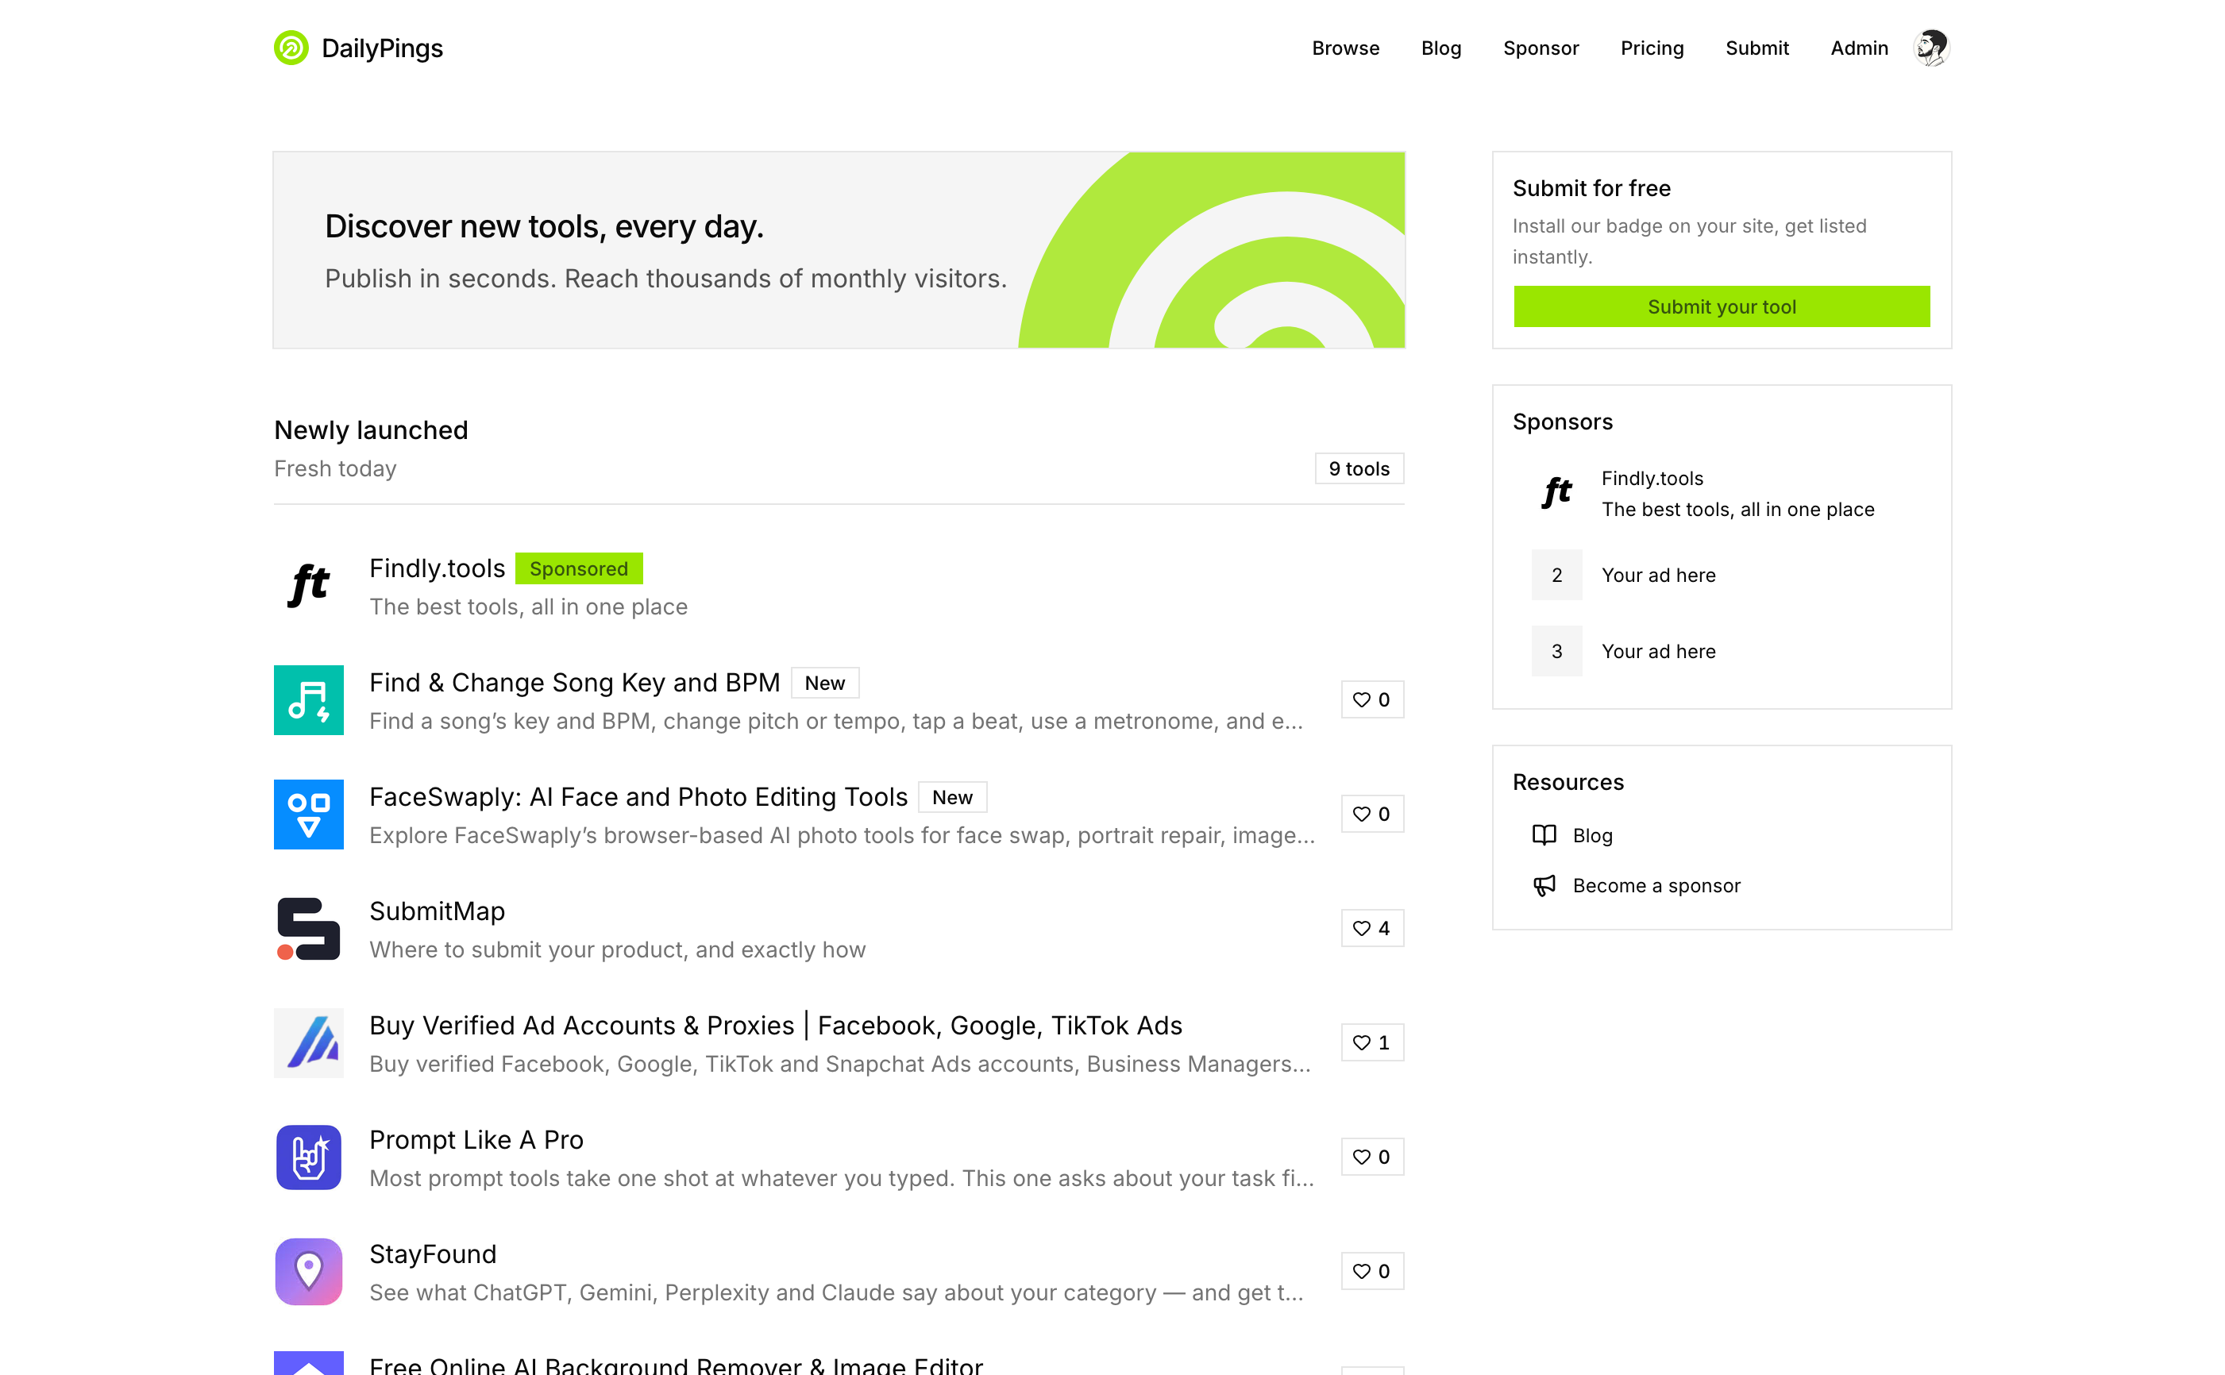This screenshot has width=2225, height=1375.
Task: Open the user profile avatar
Action: click(1931, 48)
